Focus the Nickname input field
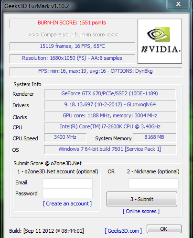The height and width of the screenshot is (238, 193). pos(153,183)
